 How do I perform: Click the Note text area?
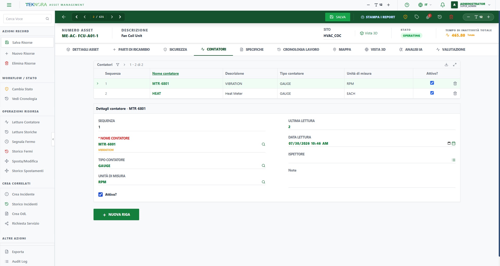point(372,180)
